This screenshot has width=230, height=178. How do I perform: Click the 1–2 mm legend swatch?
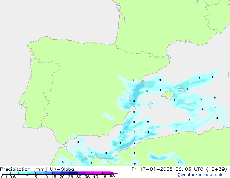pyautogui.click(x=23, y=173)
